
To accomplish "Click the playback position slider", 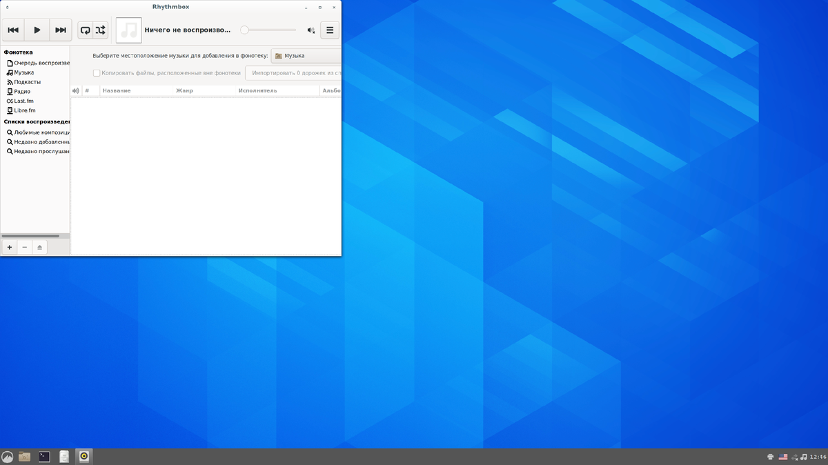I will [x=268, y=30].
